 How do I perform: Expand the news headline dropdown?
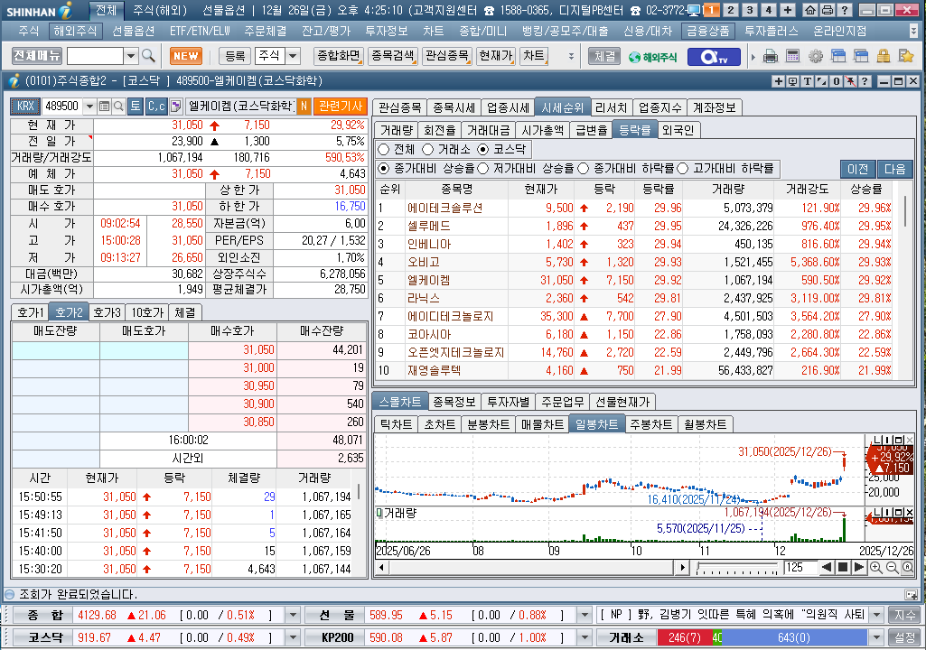(x=876, y=615)
